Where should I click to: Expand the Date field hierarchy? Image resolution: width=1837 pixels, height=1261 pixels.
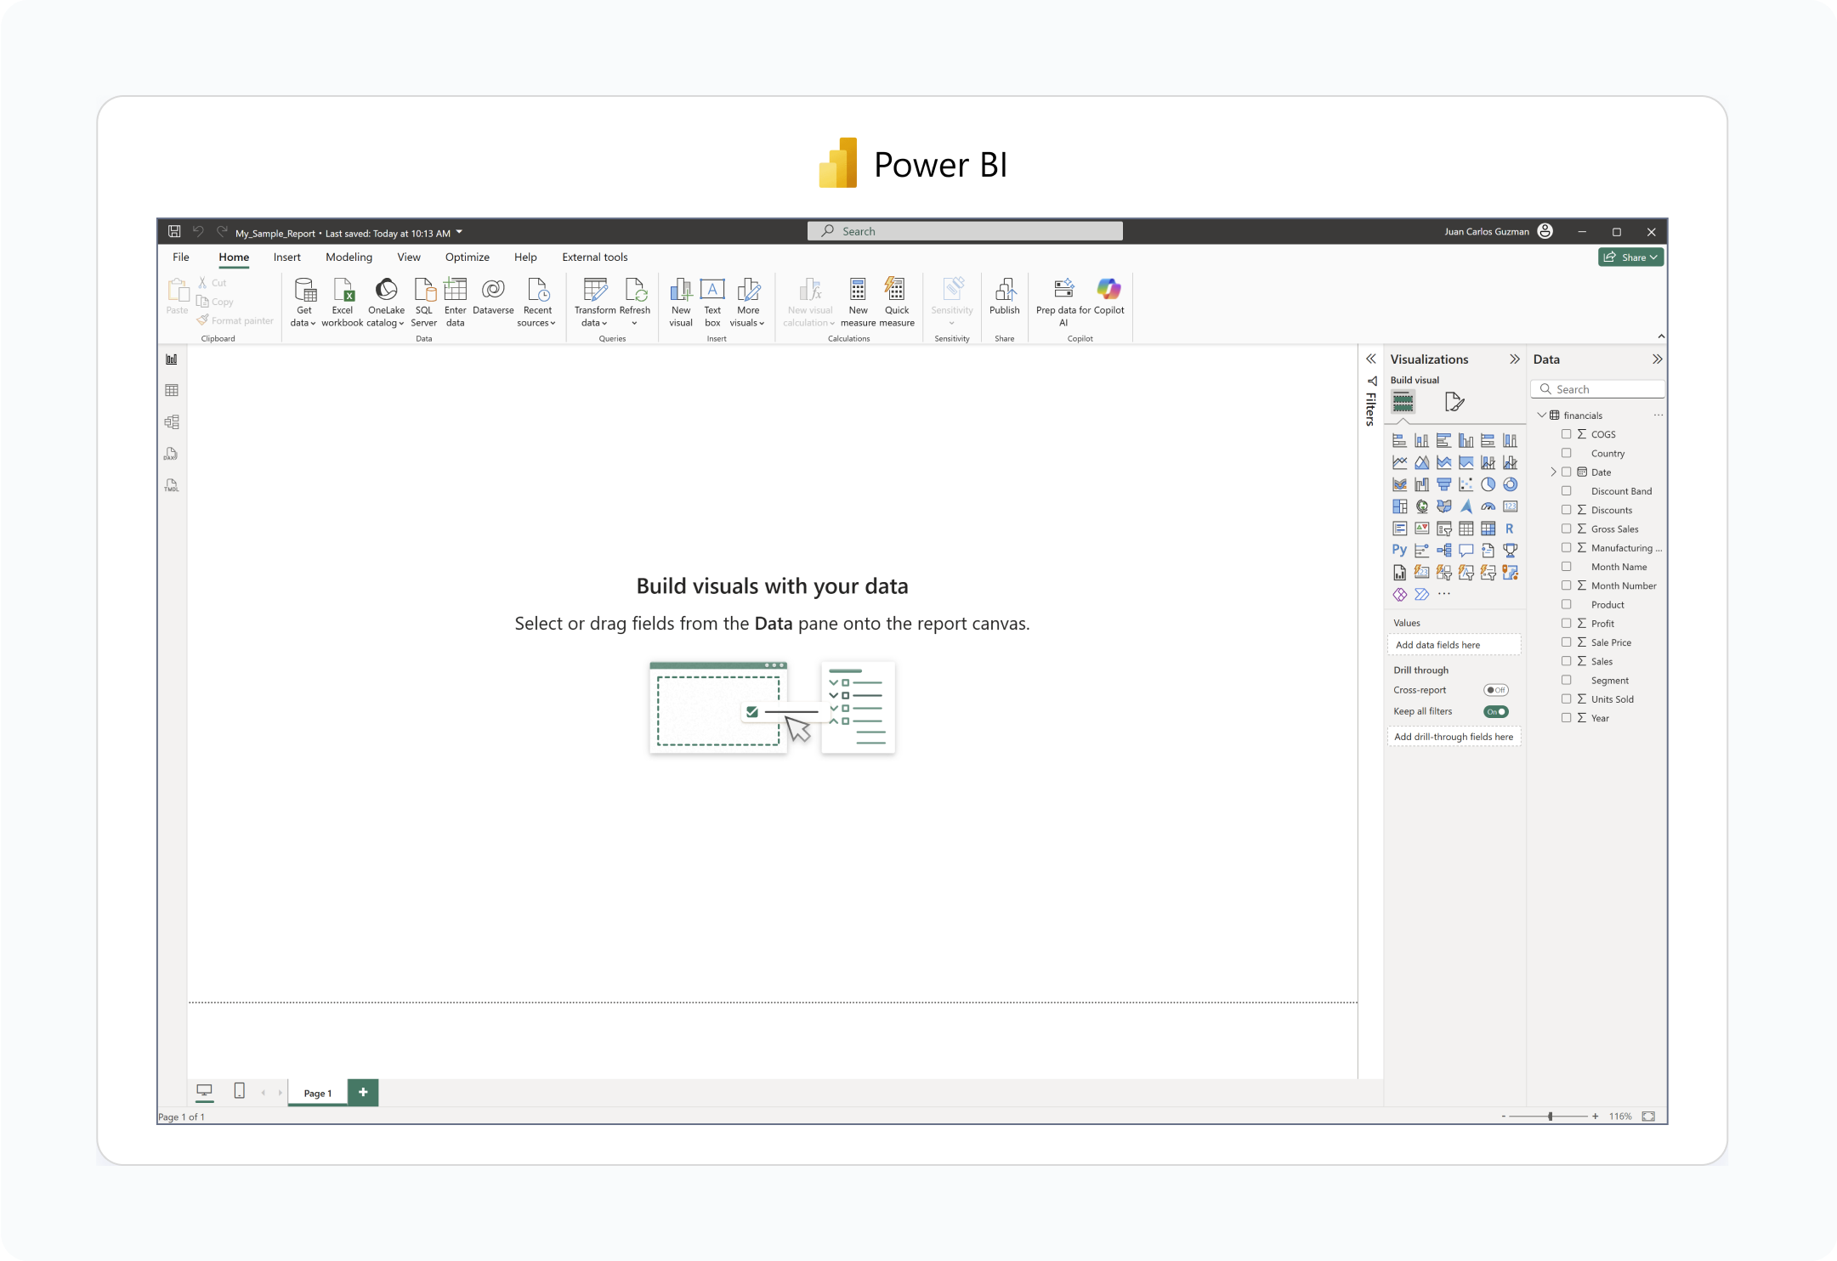[x=1553, y=472]
